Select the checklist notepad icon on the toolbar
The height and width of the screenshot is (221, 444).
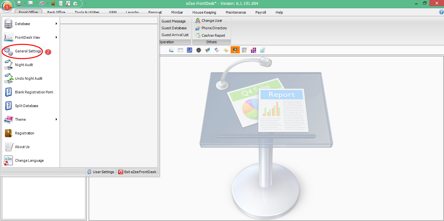point(244,50)
